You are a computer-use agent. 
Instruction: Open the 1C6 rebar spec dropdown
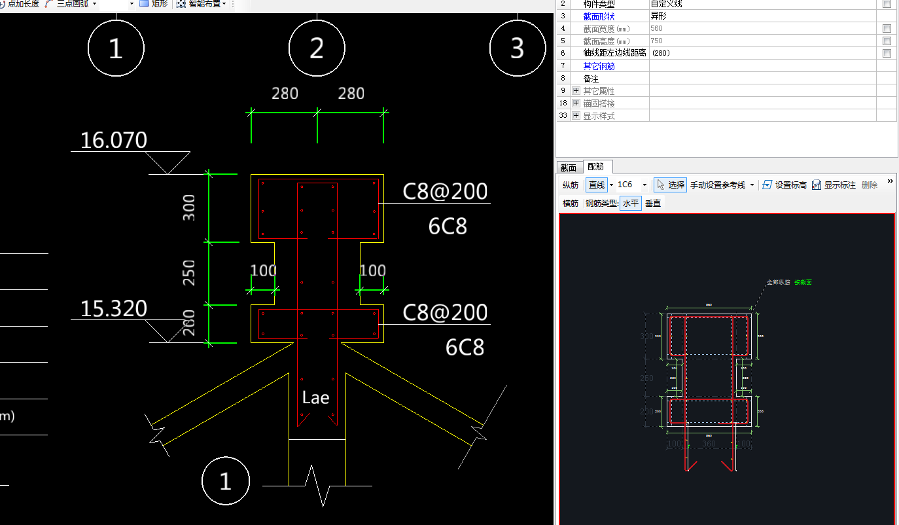point(644,185)
